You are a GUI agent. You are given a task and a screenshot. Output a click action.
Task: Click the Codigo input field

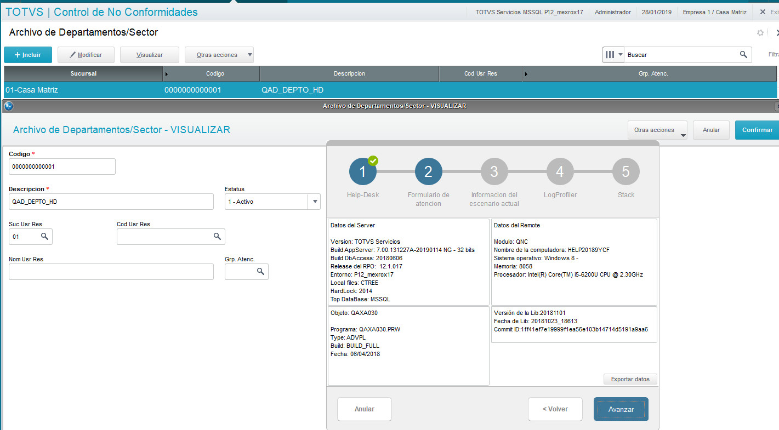click(62, 167)
